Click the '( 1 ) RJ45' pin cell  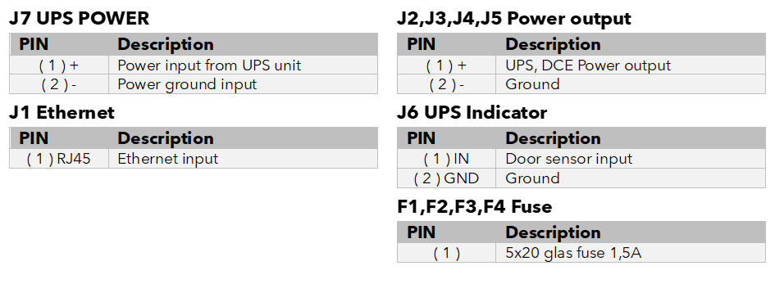59,159
